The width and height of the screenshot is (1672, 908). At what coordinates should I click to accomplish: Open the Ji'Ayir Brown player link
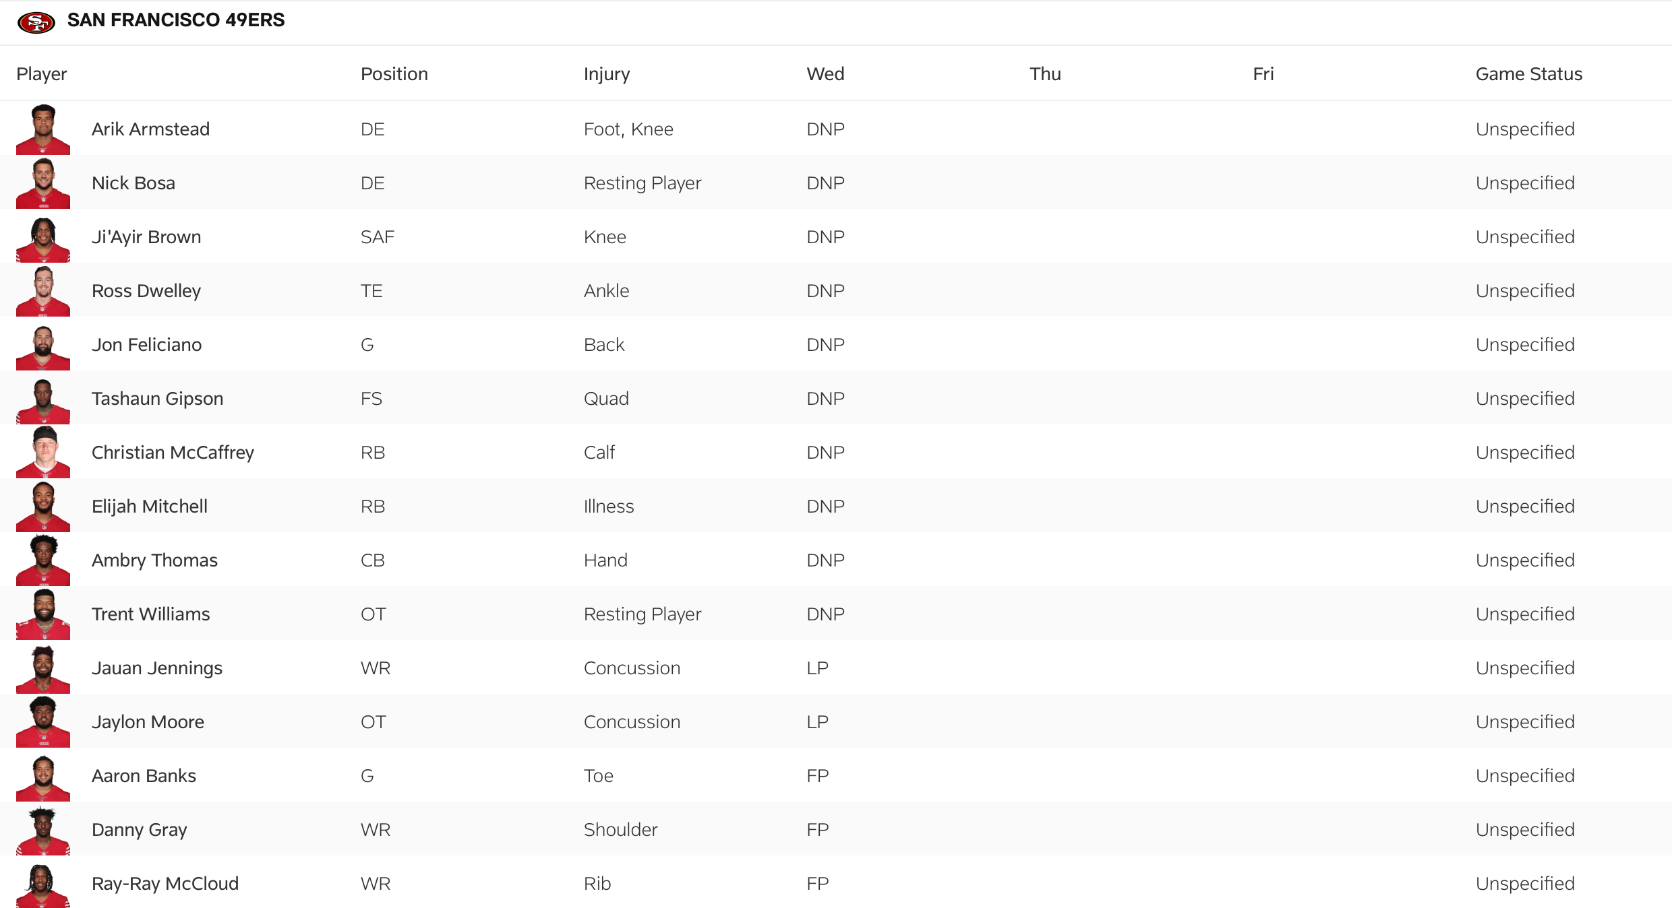146,237
